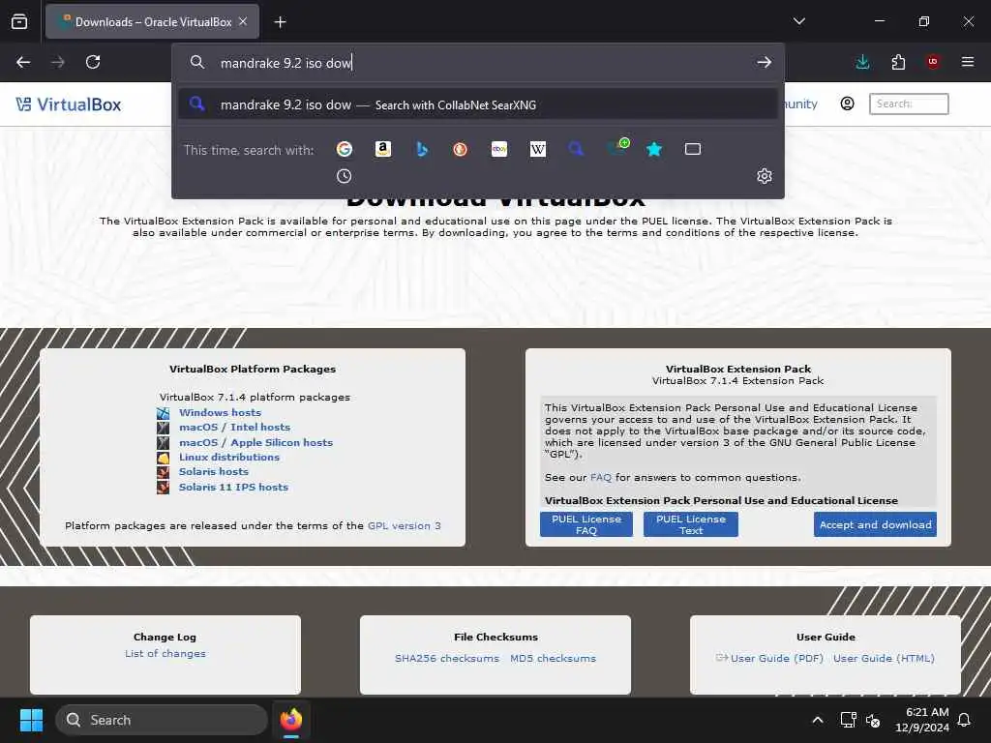Search in bookmarks using the star icon
991x743 pixels.
pos(654,149)
